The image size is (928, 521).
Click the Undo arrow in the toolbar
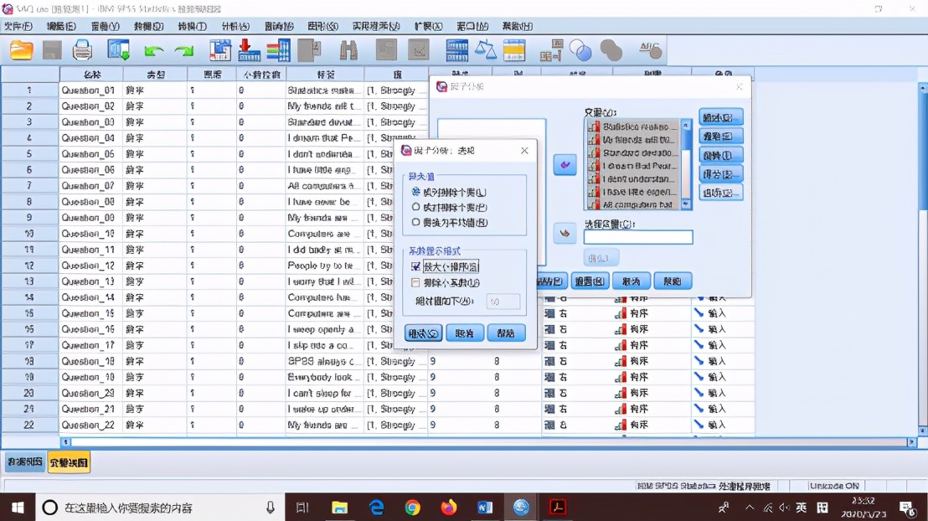(x=153, y=51)
